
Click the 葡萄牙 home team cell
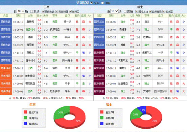tap(123, 68)
